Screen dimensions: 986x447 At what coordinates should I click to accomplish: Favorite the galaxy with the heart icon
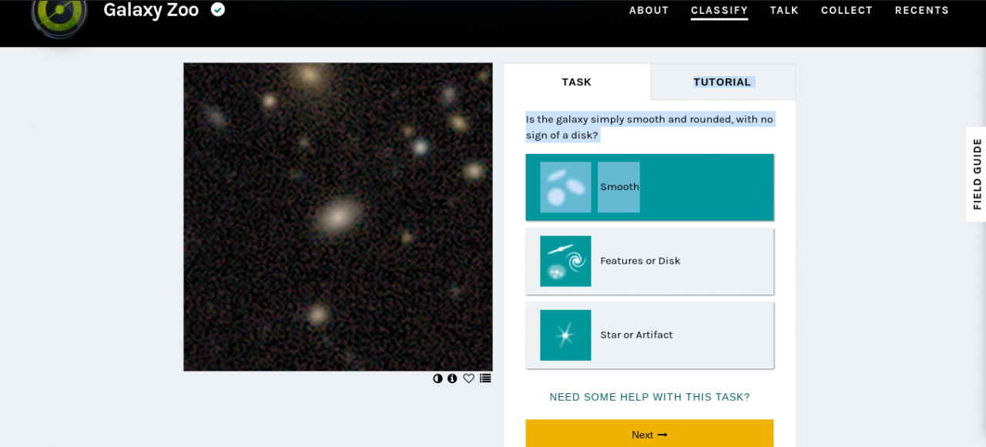468,379
